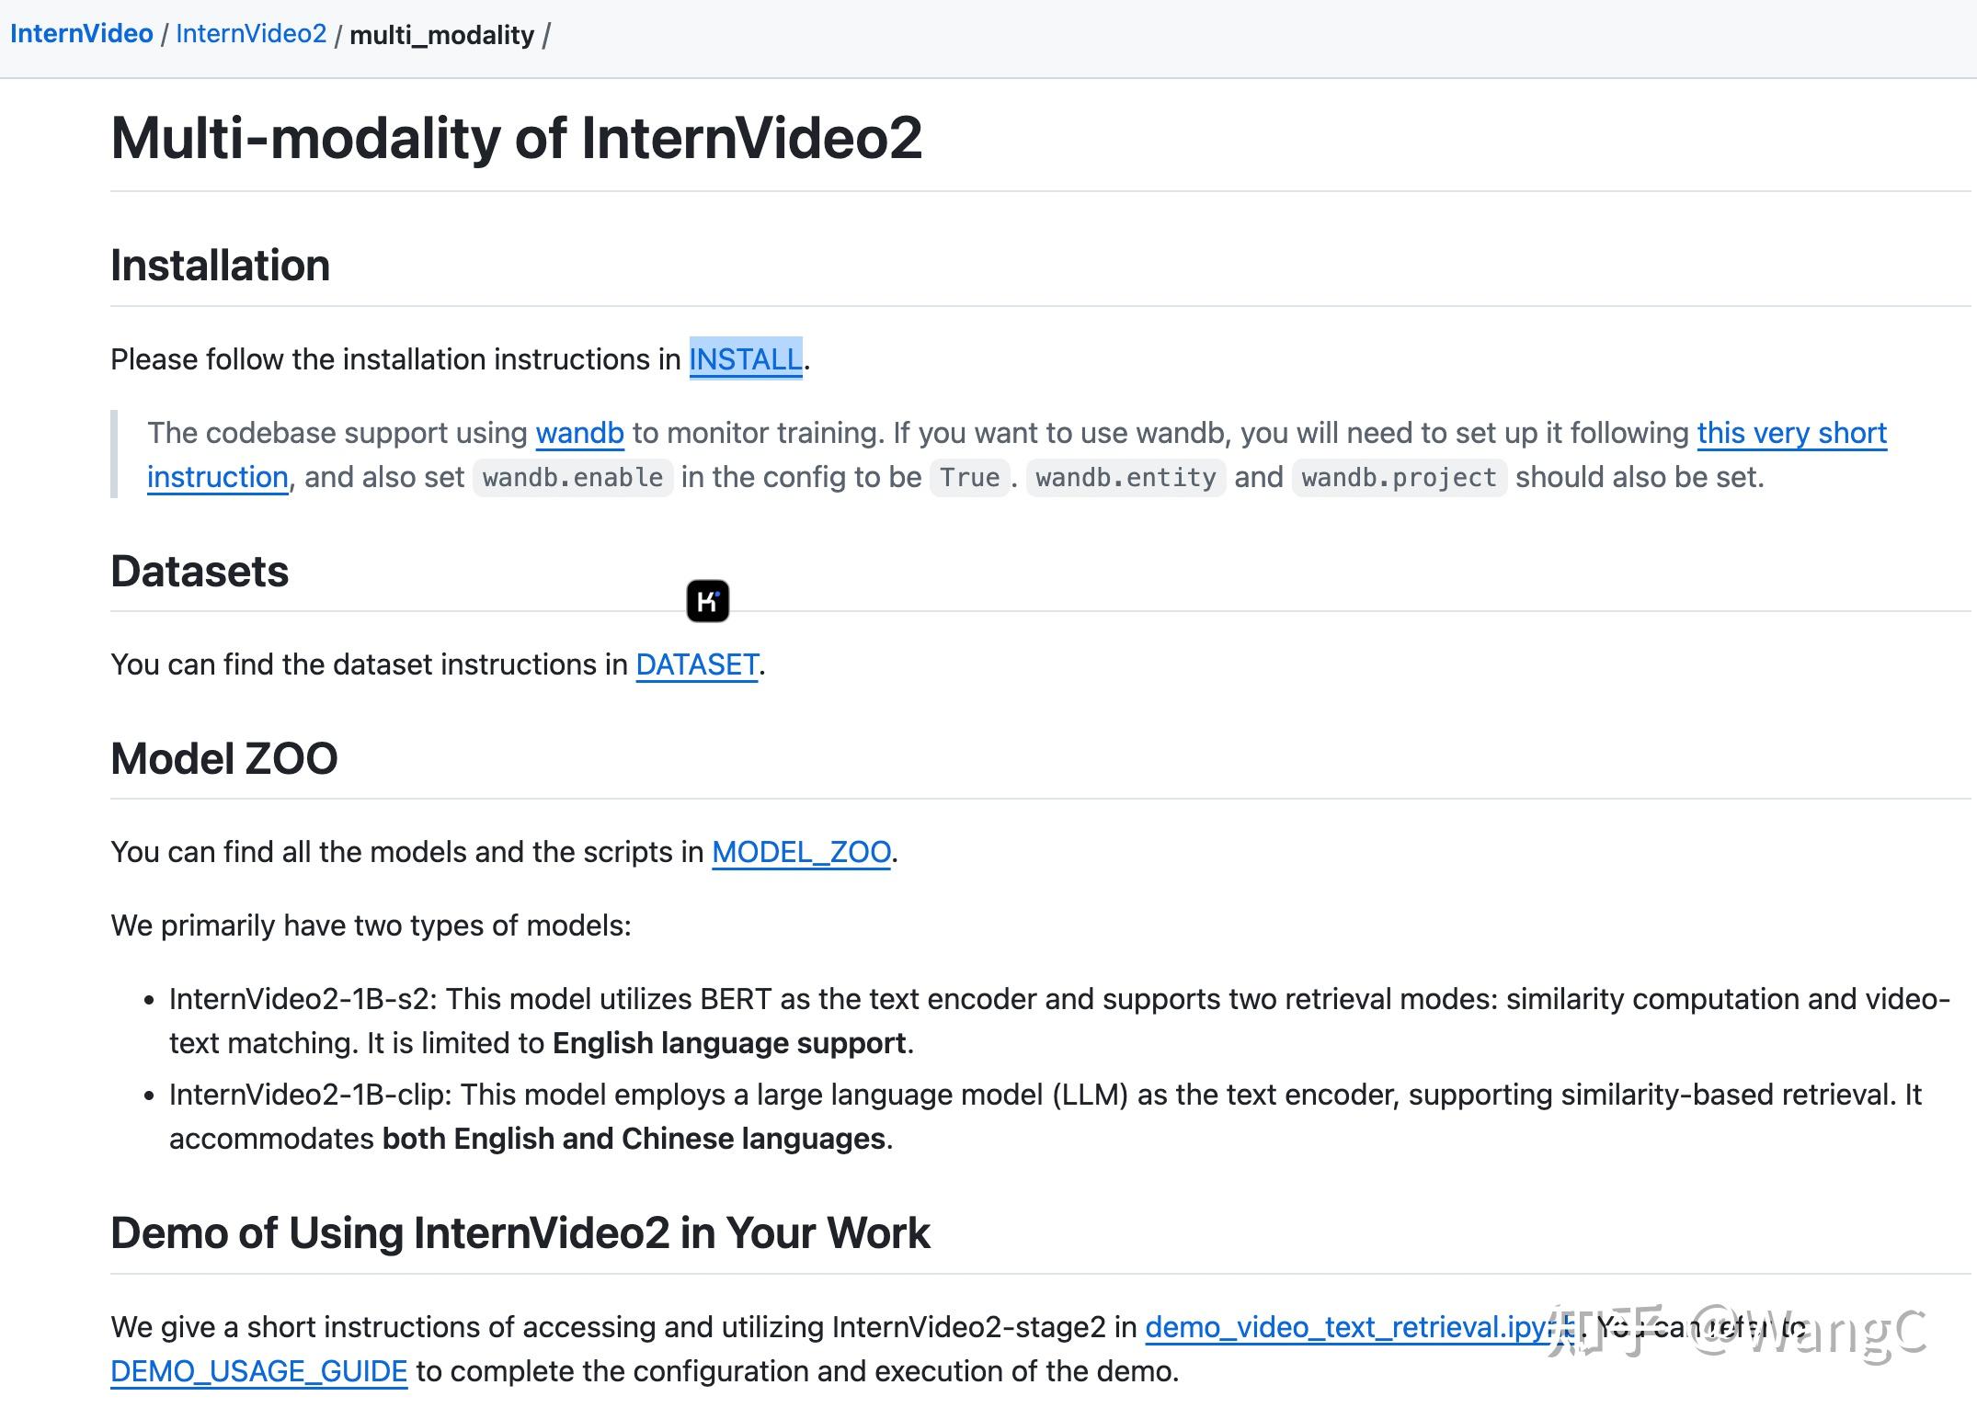Select the True config value code span
Viewport: 1977px width, 1419px height.
coord(967,477)
